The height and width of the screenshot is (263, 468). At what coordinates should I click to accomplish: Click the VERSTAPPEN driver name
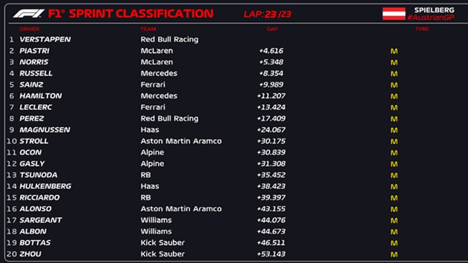(45, 39)
